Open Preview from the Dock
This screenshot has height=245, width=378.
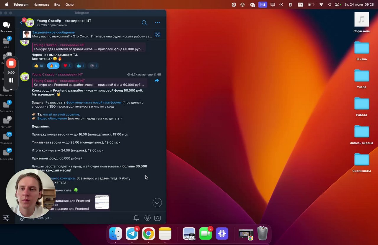189,234
